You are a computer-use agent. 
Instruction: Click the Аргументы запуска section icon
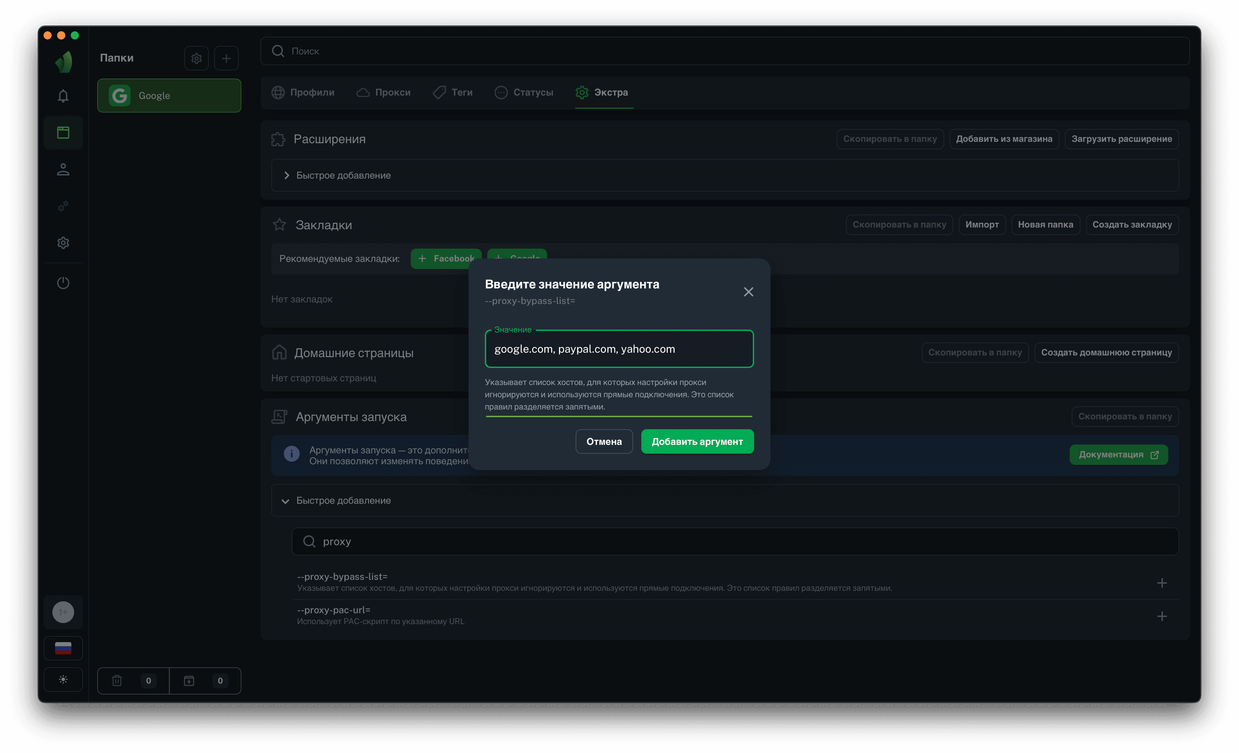pos(279,417)
